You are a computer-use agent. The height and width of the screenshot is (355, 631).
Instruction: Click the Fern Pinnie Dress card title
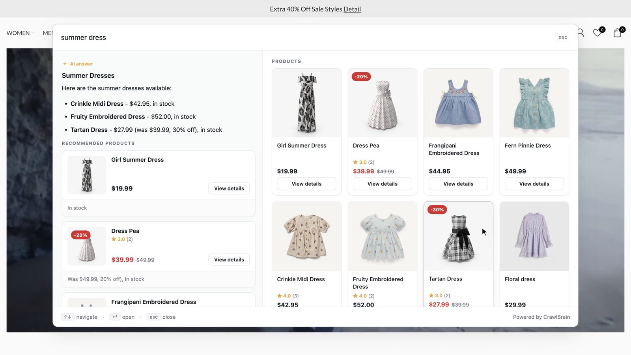[x=528, y=146]
